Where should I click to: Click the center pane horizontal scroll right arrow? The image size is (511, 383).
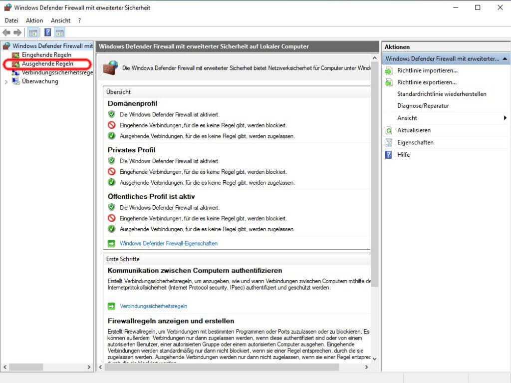[x=367, y=367]
